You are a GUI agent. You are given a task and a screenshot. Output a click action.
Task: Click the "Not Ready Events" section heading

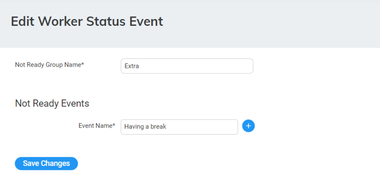tap(52, 103)
